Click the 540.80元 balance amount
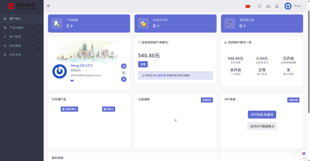The image size is (310, 161). click(x=149, y=56)
